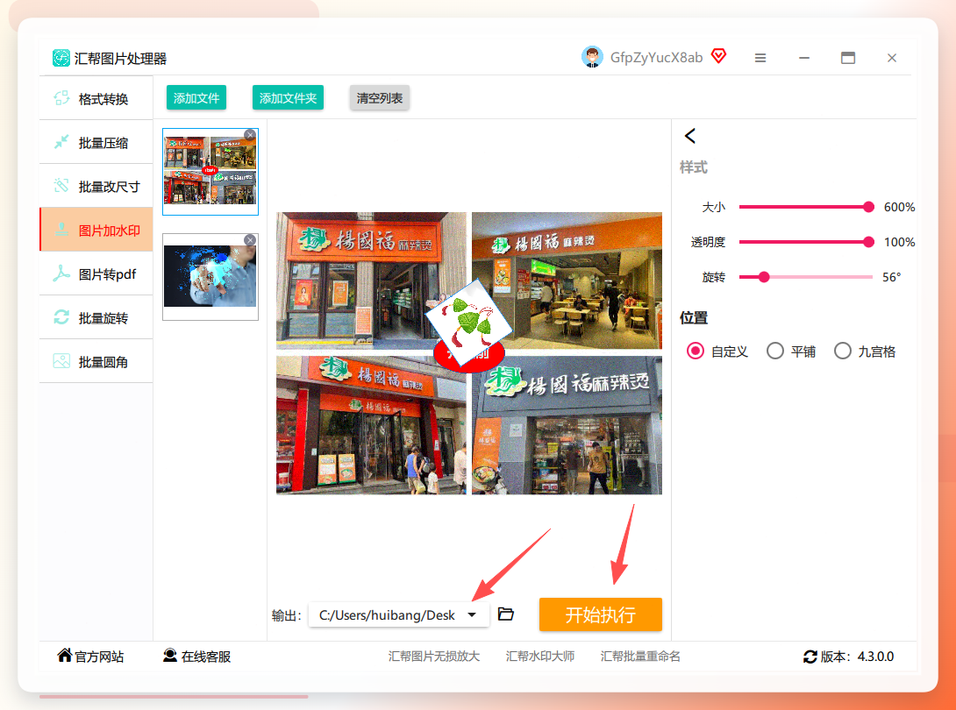Click the 版本: 4.3.0.0 text

[x=857, y=657]
